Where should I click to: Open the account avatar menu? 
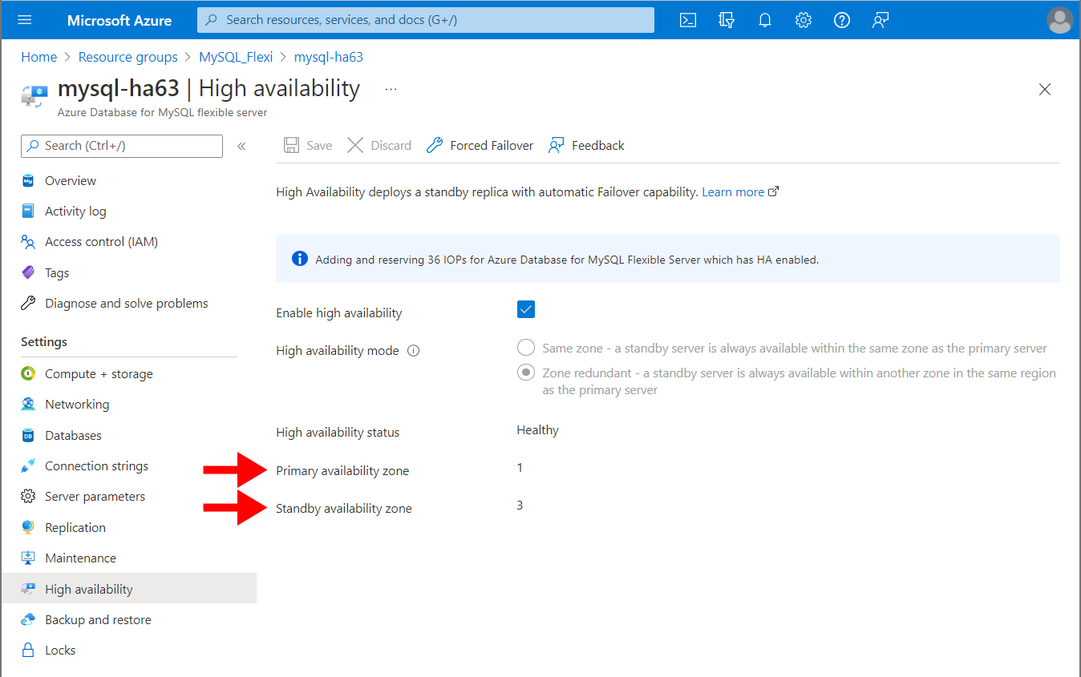click(x=1059, y=20)
